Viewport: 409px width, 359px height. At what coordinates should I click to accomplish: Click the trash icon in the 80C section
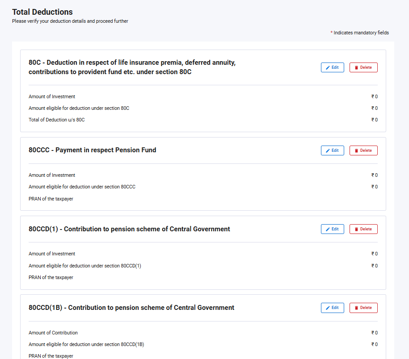[x=356, y=67]
